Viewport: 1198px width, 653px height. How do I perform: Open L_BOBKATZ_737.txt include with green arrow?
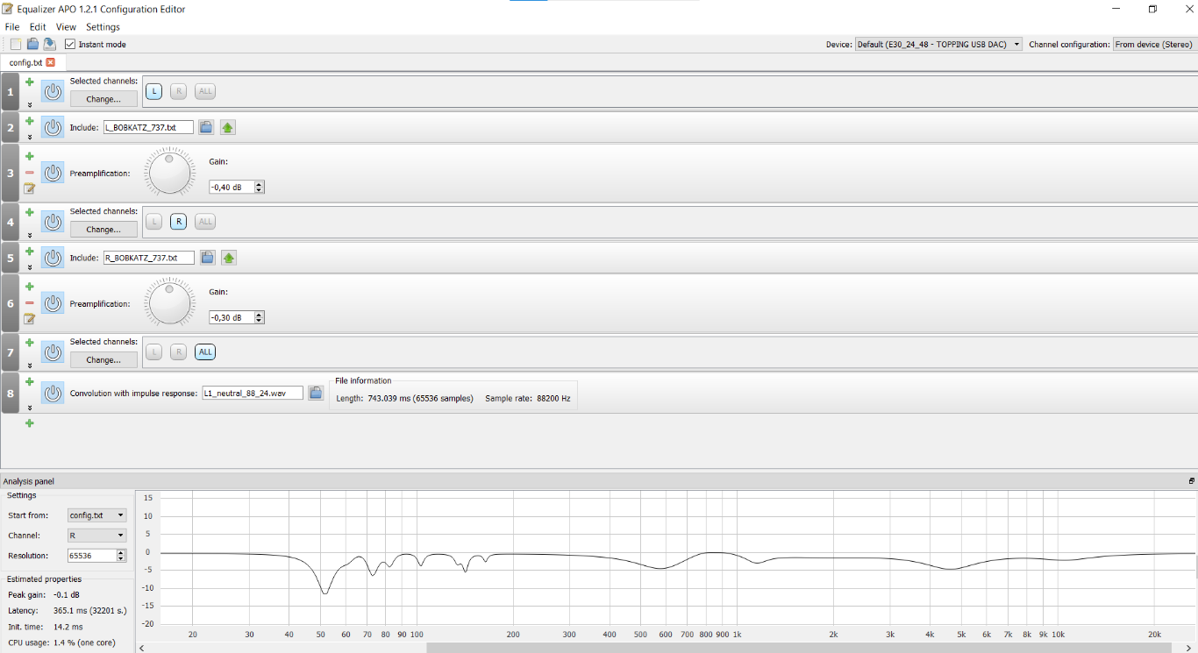pos(228,128)
